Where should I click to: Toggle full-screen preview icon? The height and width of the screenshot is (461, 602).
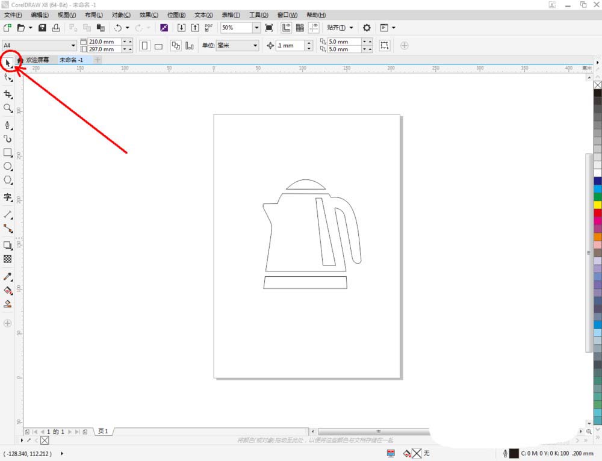tap(269, 28)
